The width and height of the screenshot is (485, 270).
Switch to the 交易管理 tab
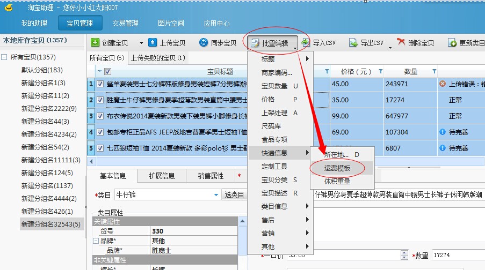tap(125, 23)
